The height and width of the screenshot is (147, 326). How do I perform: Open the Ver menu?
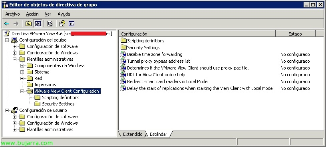coord(48,14)
